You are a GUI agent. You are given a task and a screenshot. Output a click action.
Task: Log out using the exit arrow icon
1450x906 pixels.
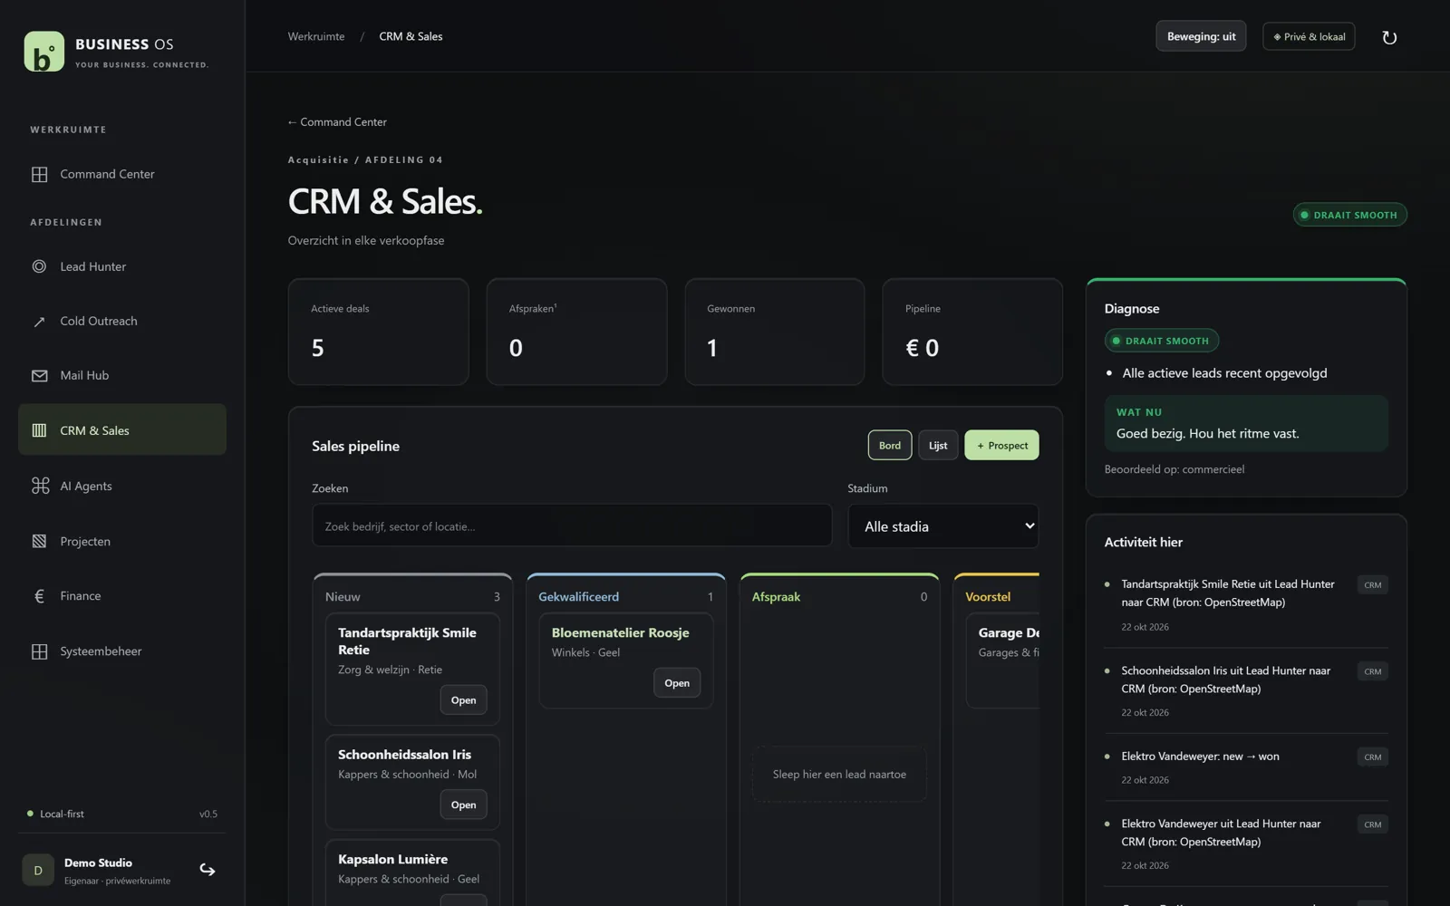click(x=208, y=870)
